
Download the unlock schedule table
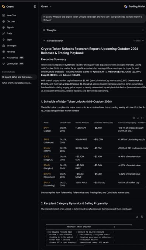[x=138, y=118]
